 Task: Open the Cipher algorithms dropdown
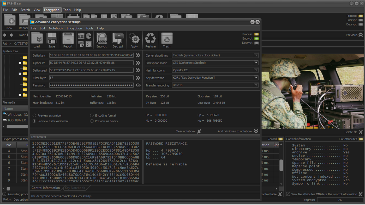(x=256, y=55)
